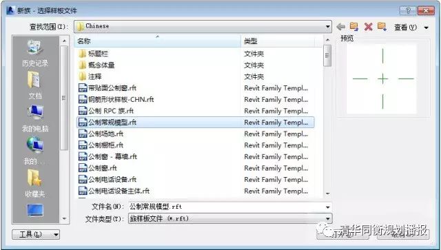Viewport: 441px width, 250px height.
Task: Open the 查看 (Views) menu
Action: tap(405, 28)
